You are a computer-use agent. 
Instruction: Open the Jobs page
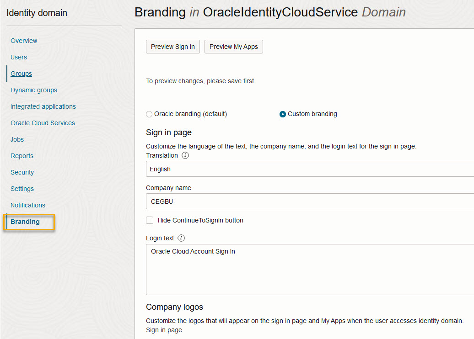click(x=17, y=139)
